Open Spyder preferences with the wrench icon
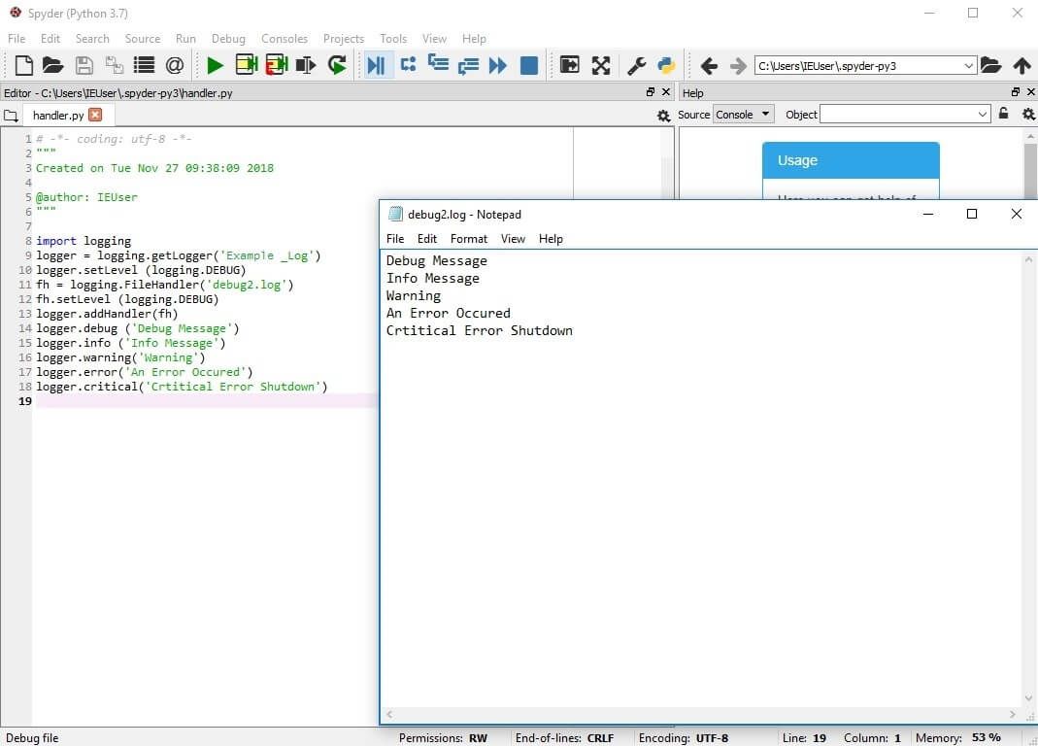The height and width of the screenshot is (746, 1038). [x=635, y=65]
